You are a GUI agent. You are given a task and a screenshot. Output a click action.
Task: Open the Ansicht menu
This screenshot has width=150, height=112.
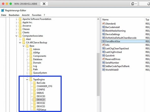pyautogui.click(x=26, y=15)
